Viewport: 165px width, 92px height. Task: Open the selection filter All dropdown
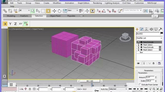tap(24, 10)
